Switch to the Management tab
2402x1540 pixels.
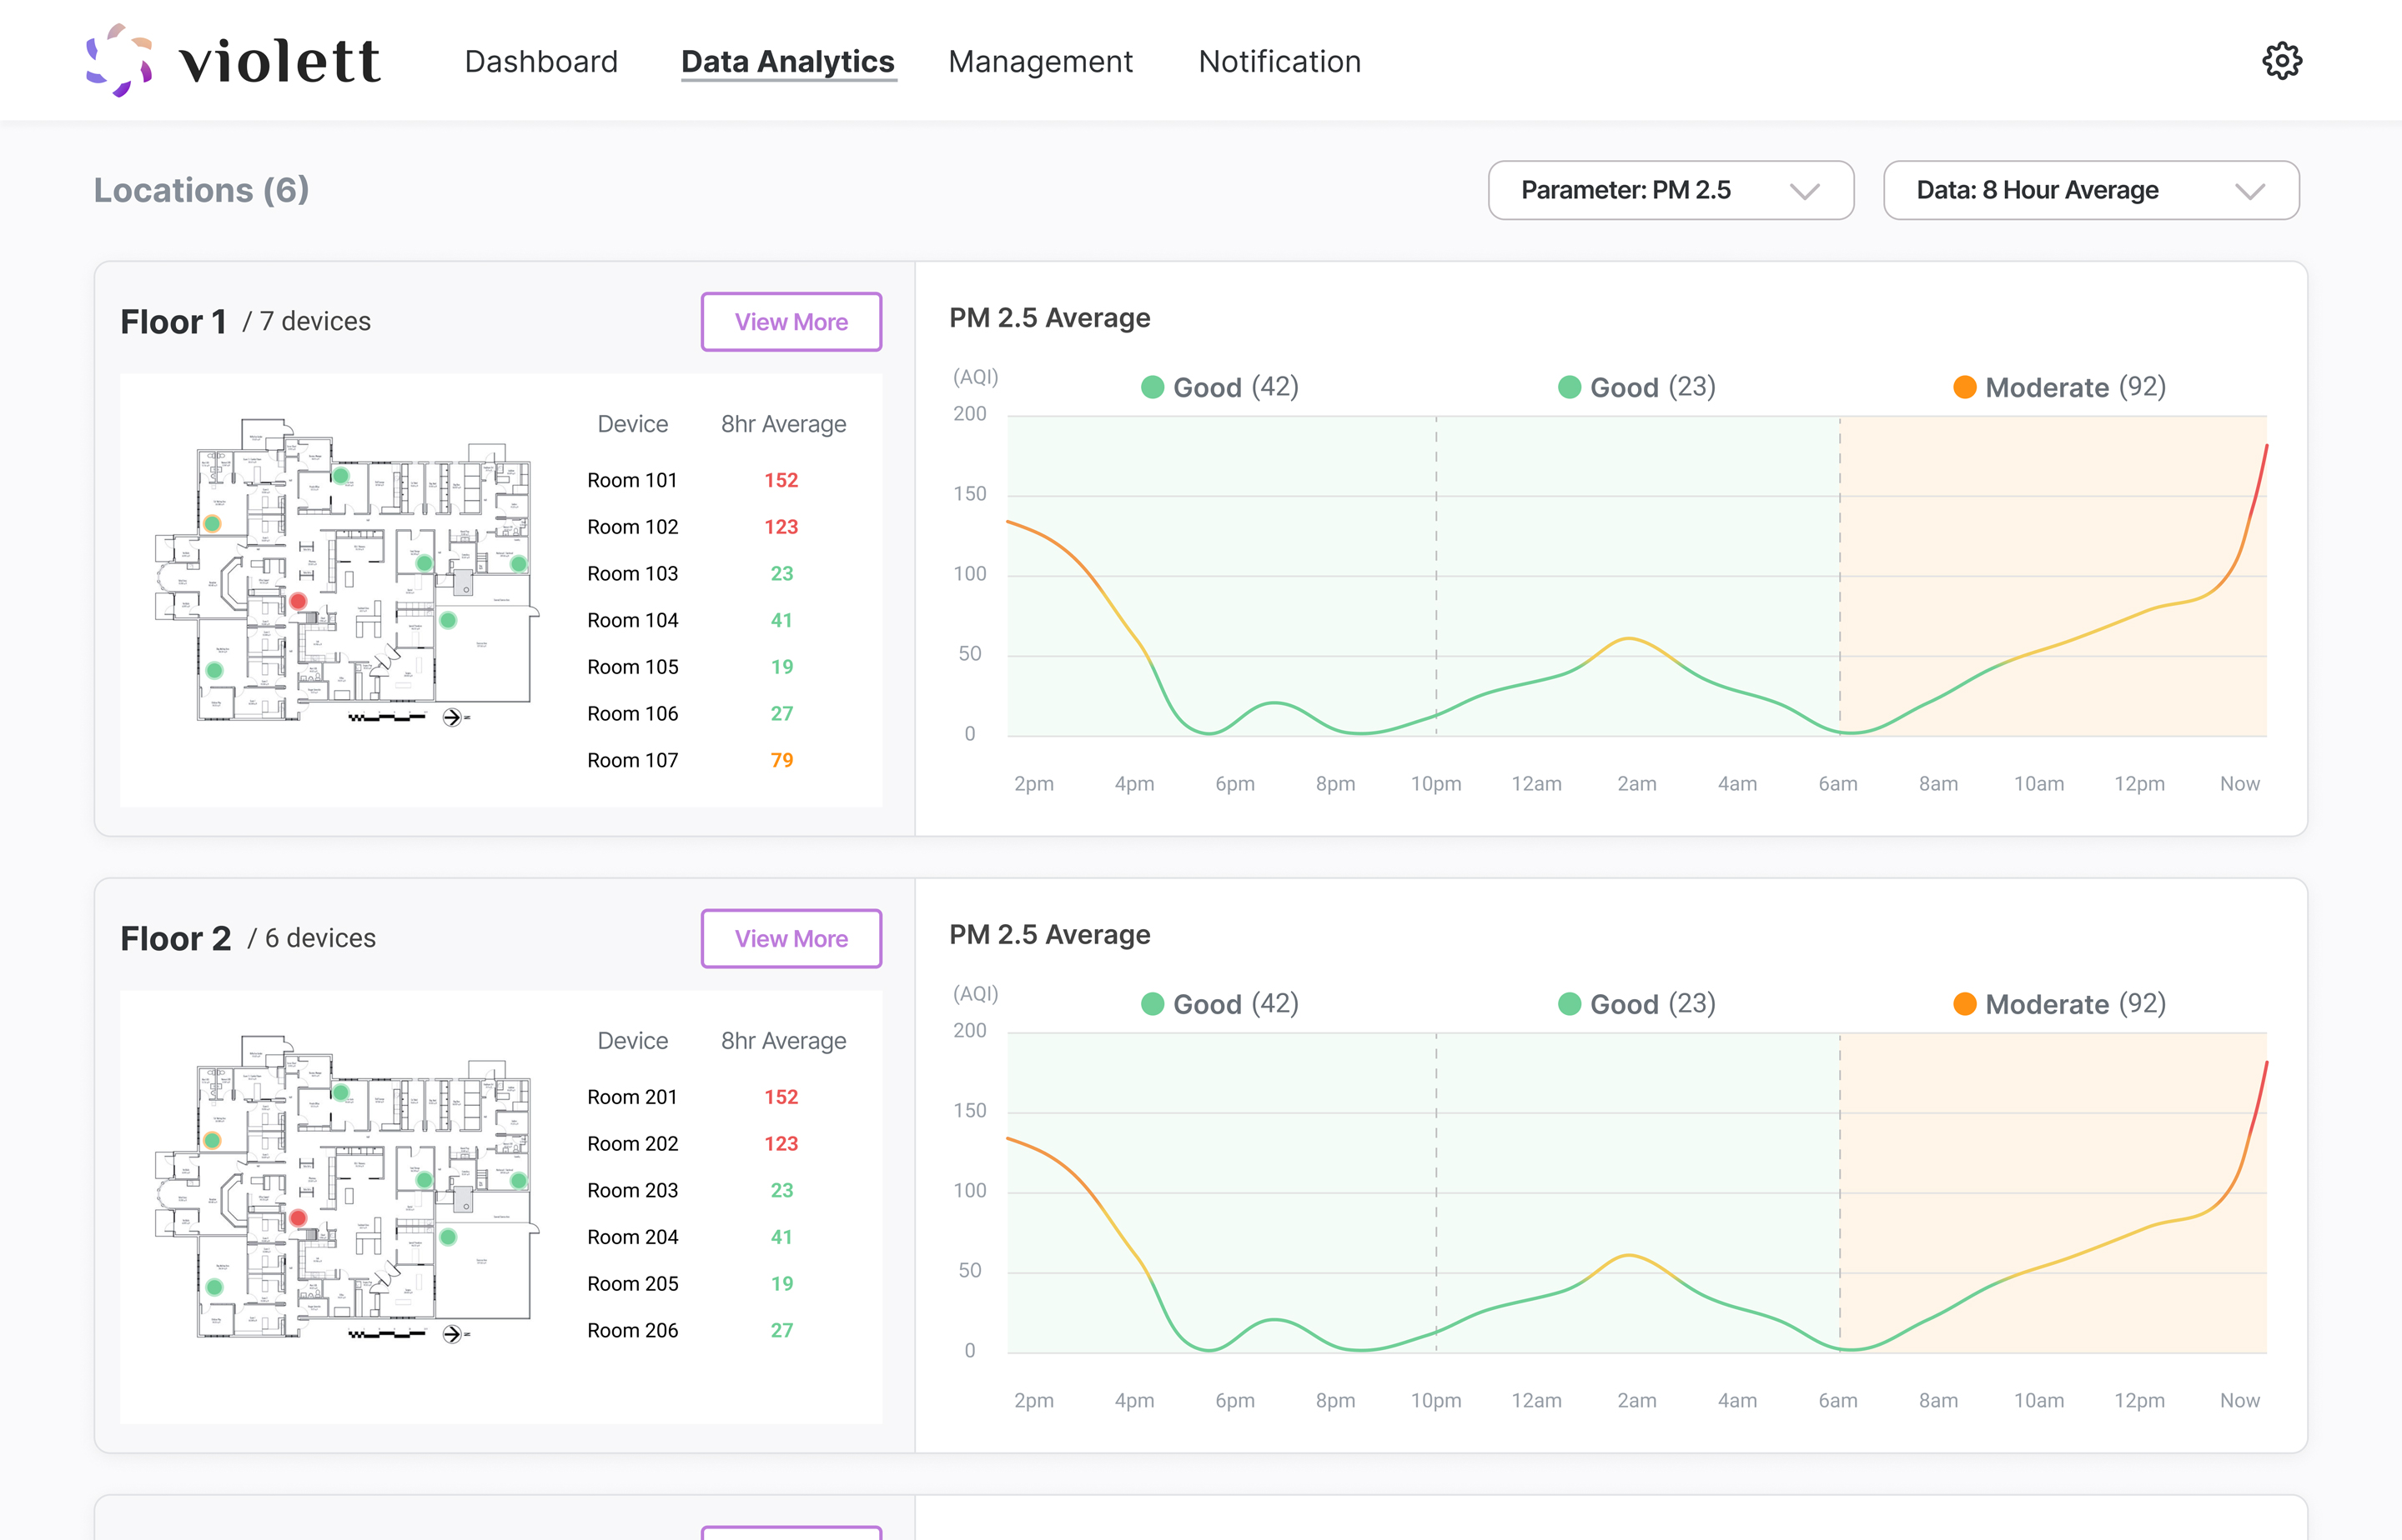pos(1040,62)
